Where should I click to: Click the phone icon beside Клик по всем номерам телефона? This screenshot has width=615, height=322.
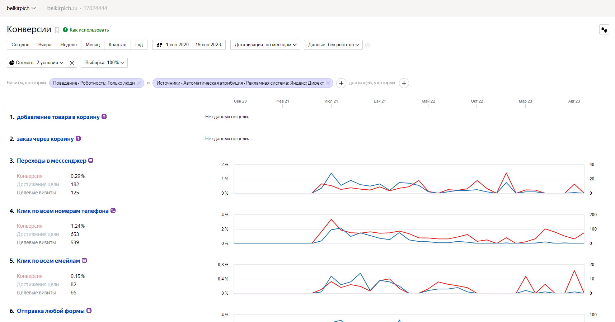(x=113, y=210)
